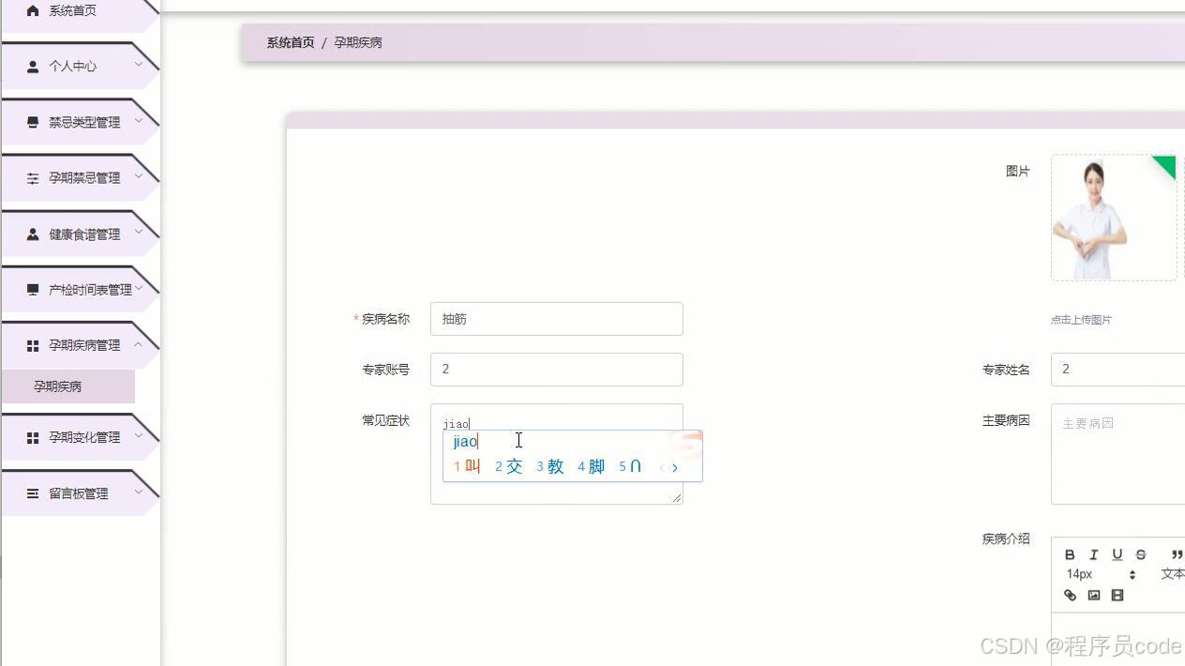This screenshot has width=1185, height=666.
Task: Navigate to 系统首页 via the breadcrumb
Action: point(289,41)
